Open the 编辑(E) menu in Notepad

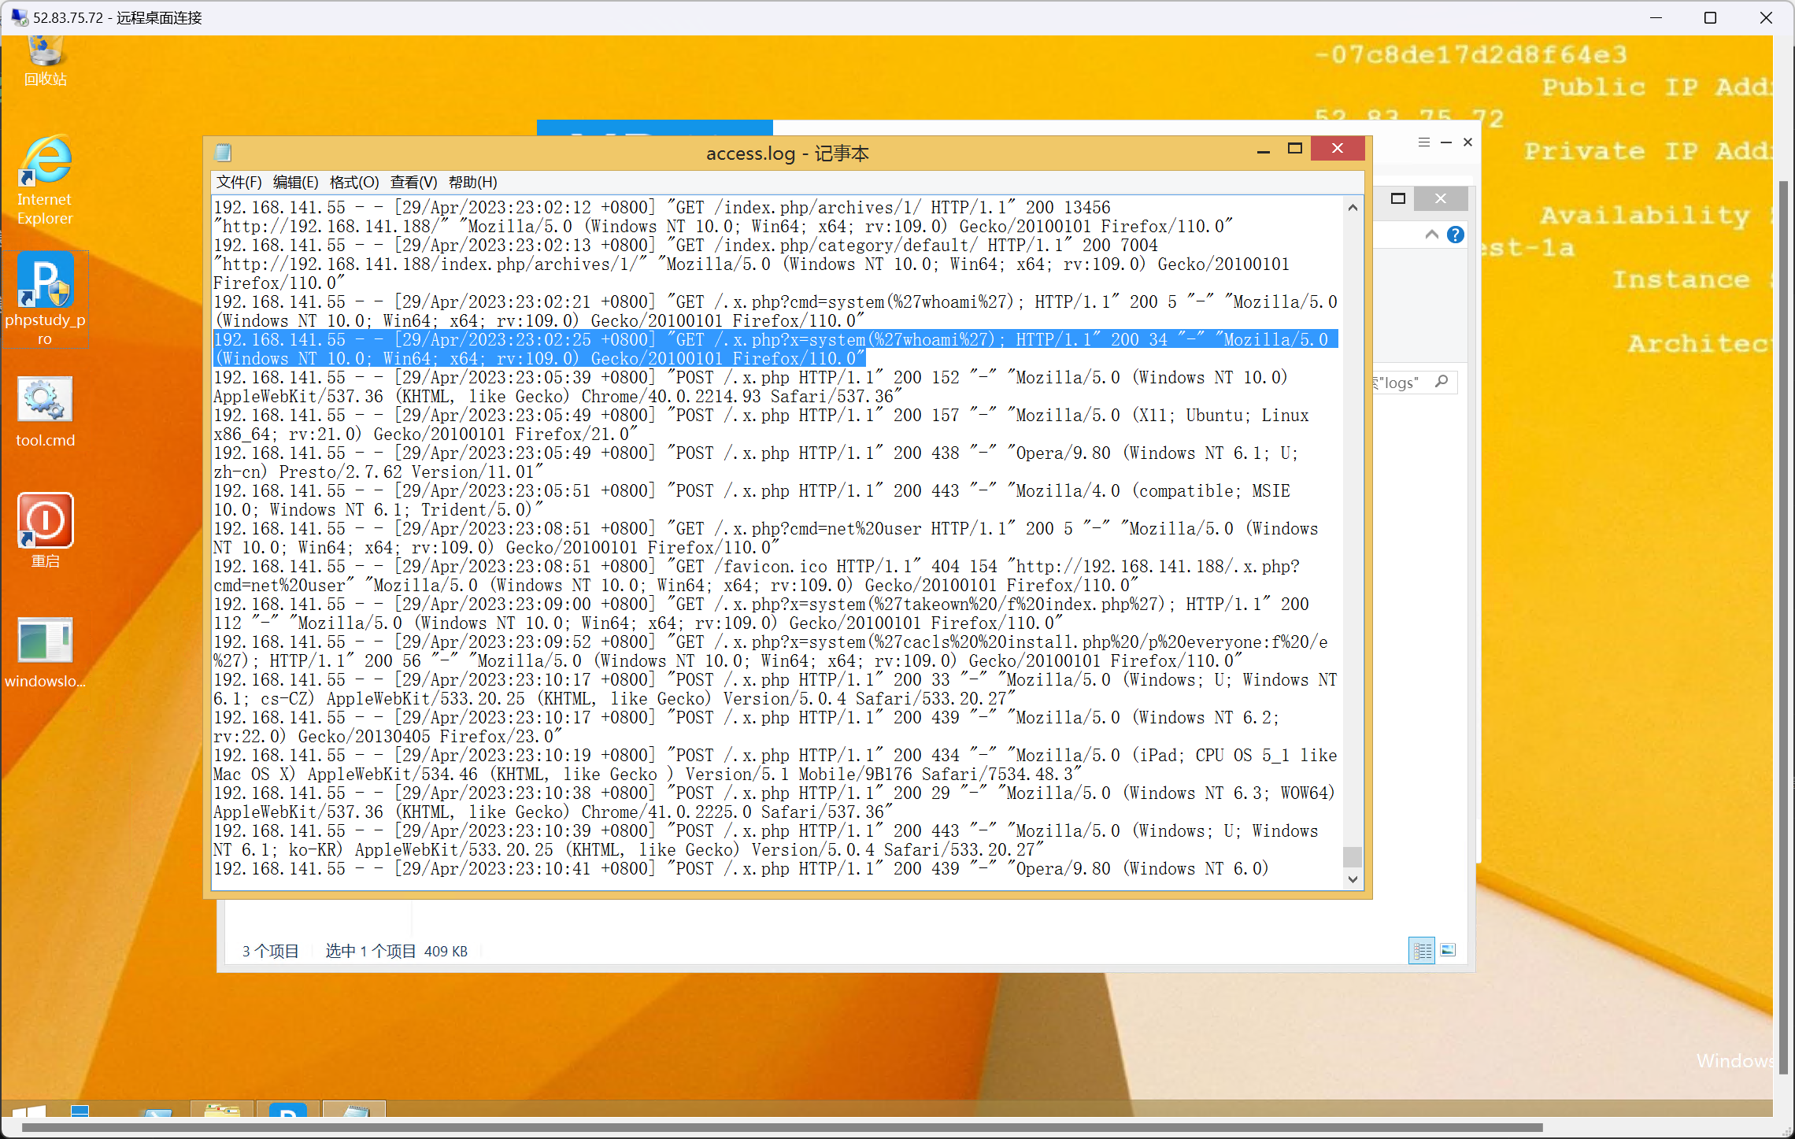[295, 183]
